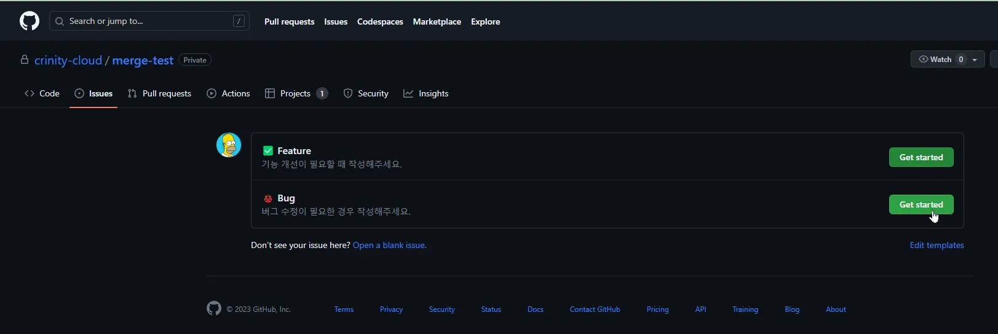Click the Projects counter badge 1
Screen dimensions: 998x334
coord(322,93)
